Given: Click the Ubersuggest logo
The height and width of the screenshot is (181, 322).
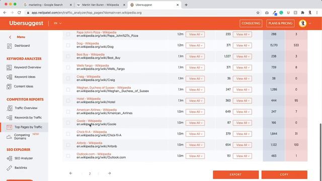Looking at the screenshot, I should coord(26,23).
